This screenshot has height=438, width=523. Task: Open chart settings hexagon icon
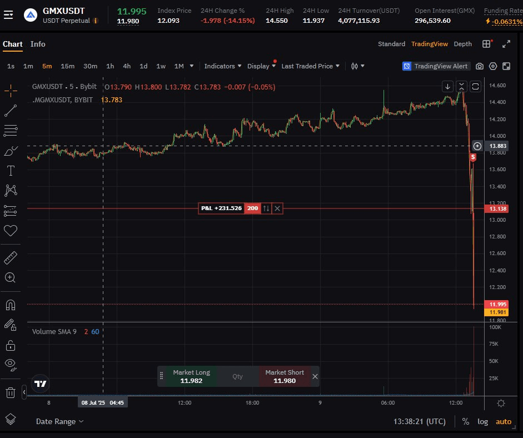tap(492, 66)
